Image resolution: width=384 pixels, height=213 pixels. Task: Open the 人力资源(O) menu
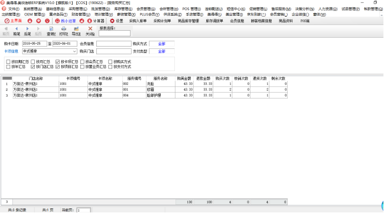click(x=328, y=9)
